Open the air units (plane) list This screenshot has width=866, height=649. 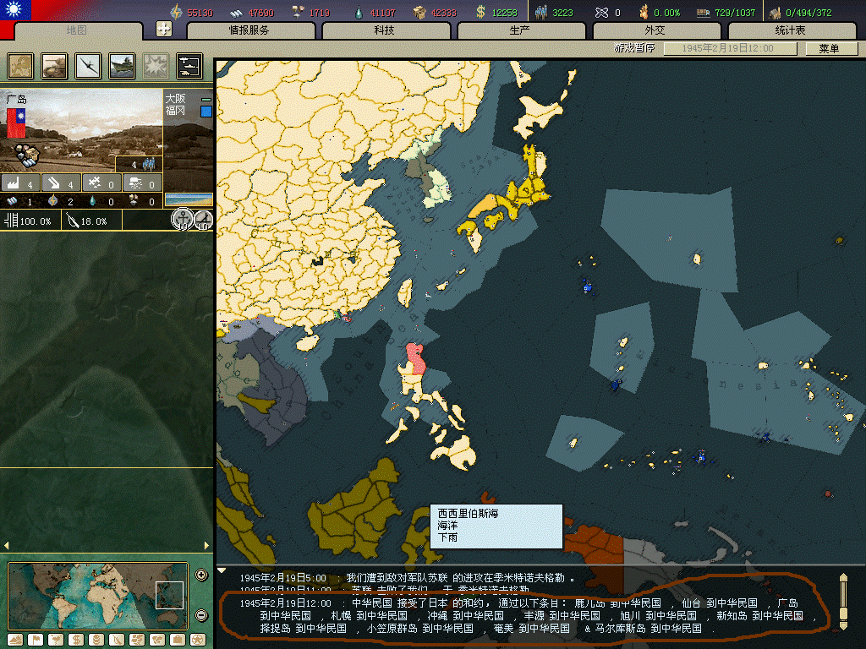(88, 65)
